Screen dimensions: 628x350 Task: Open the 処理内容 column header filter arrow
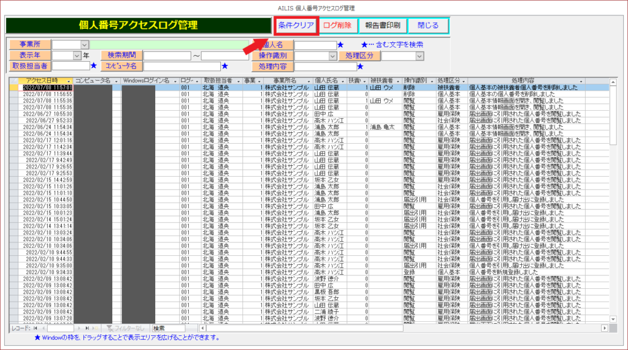[x=581, y=81]
